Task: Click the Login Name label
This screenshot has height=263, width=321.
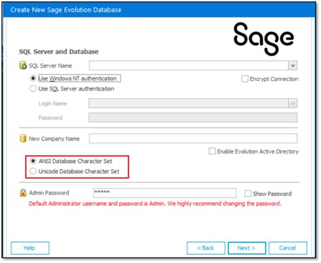Action: pos(53,103)
